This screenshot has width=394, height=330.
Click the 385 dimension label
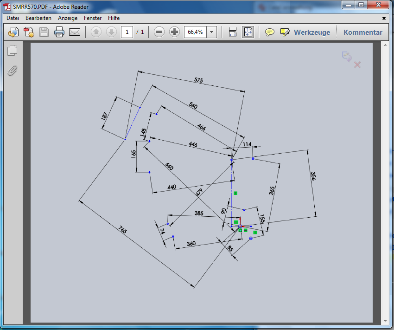[199, 214]
